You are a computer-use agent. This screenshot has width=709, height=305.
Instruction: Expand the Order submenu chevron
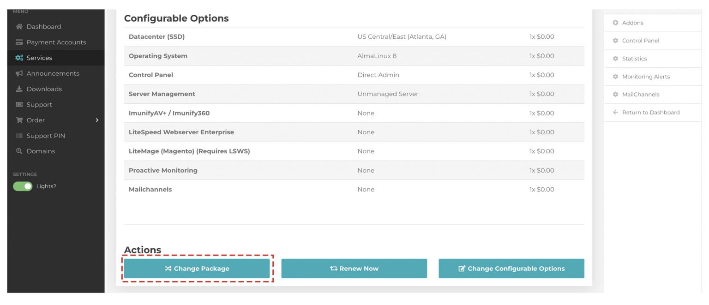pos(97,120)
